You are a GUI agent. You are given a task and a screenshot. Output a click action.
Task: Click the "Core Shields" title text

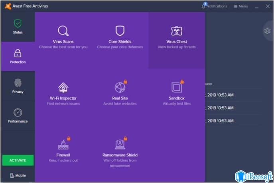[120, 42]
